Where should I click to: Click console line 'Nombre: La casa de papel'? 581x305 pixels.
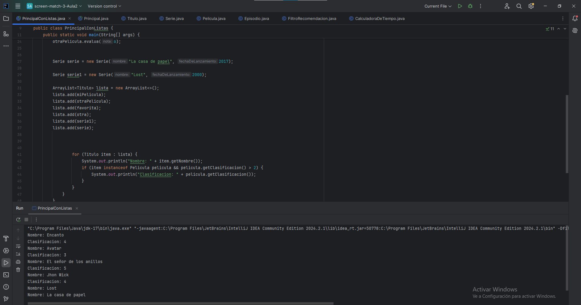(x=57, y=295)
